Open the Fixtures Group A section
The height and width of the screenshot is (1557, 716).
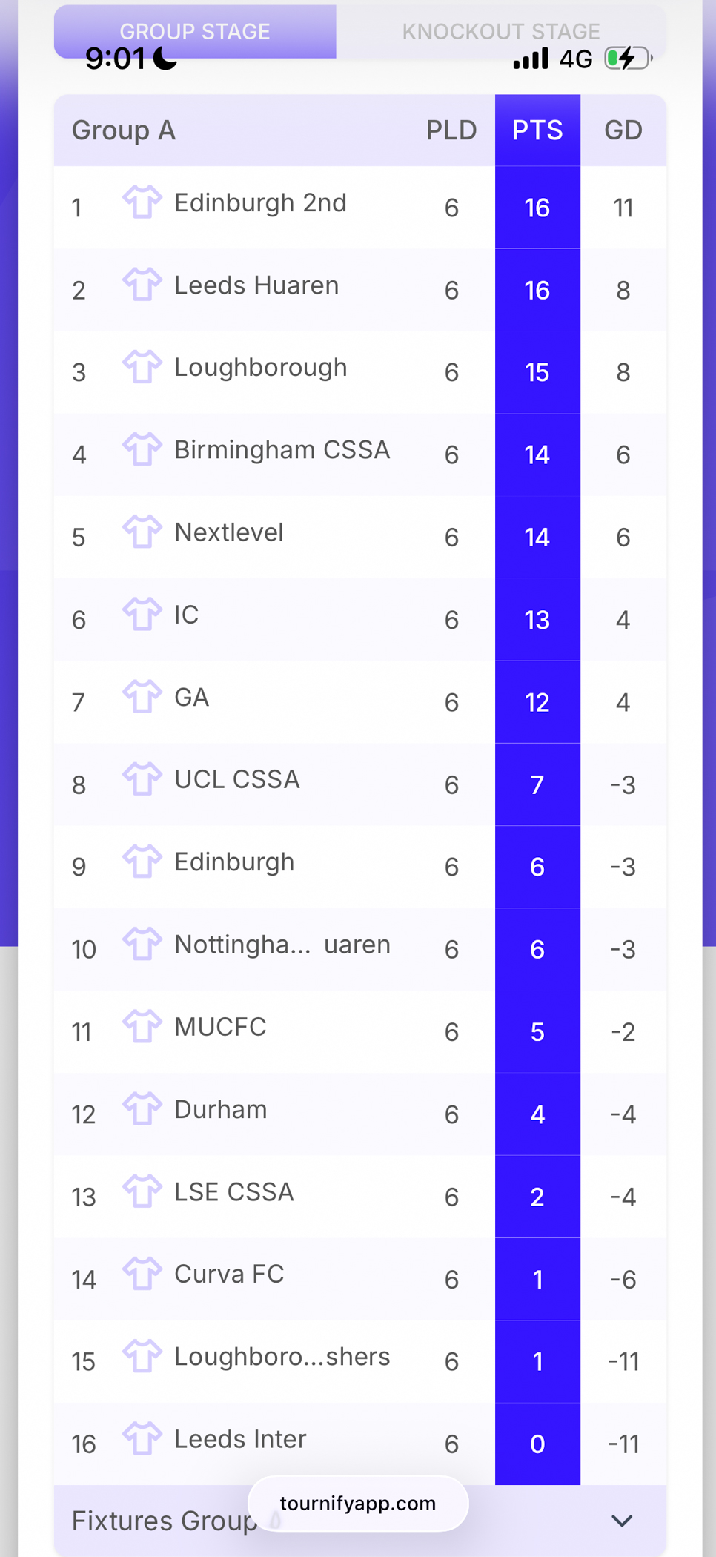163,1521
